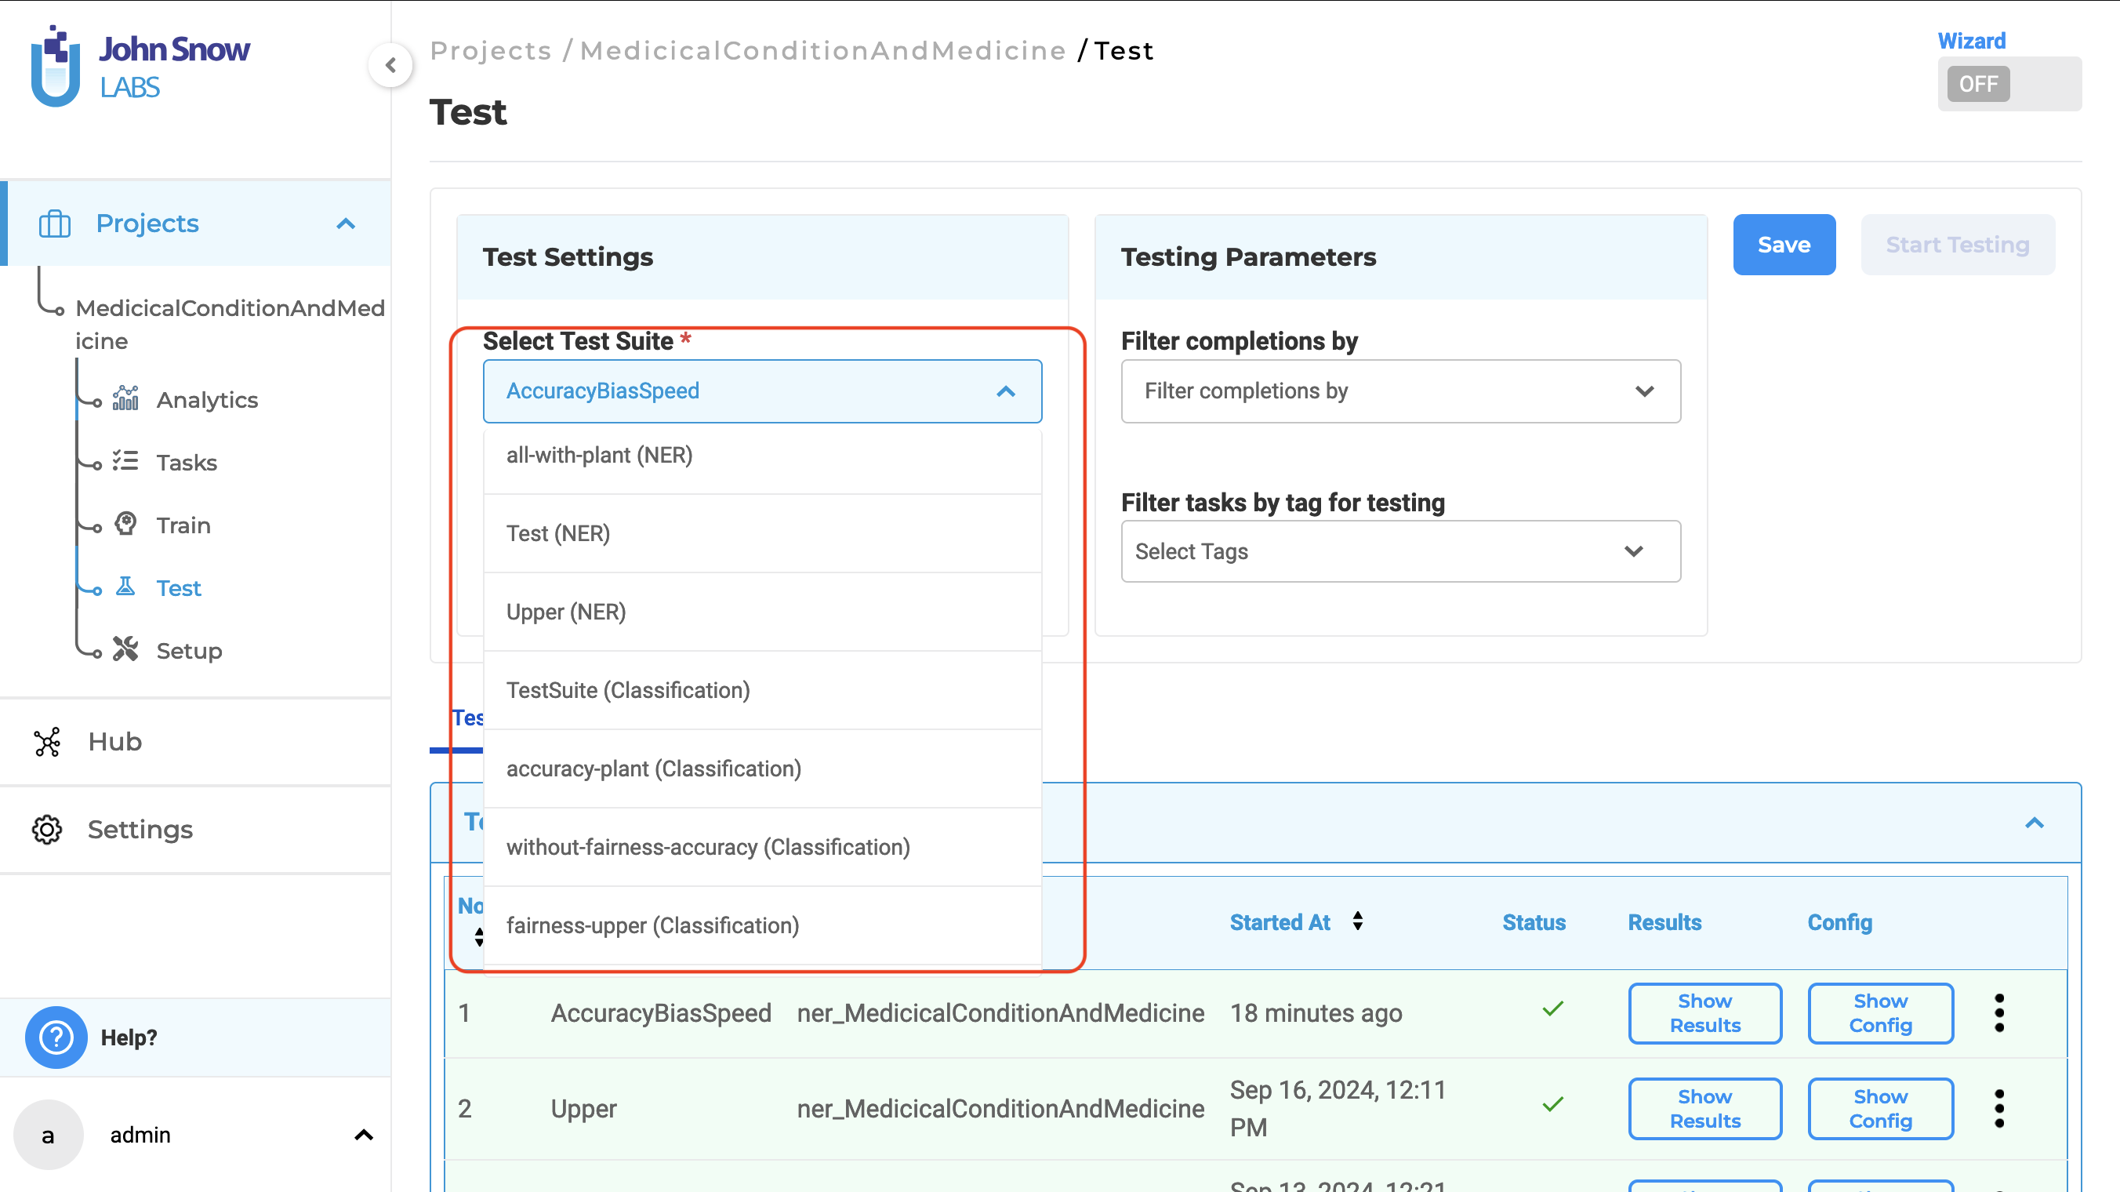Open options menu for AccuracyBiasSpeed row
This screenshot has width=2120, height=1192.
coord(2000,1013)
